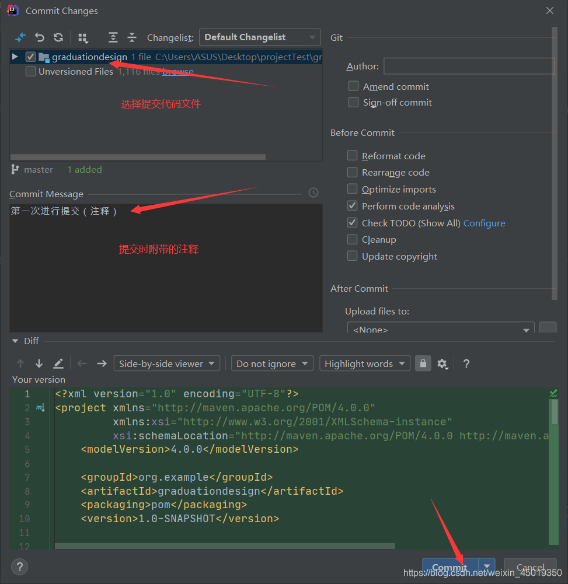The height and width of the screenshot is (584, 568).
Task: Click the Refresh changes icon
Action: (x=58, y=37)
